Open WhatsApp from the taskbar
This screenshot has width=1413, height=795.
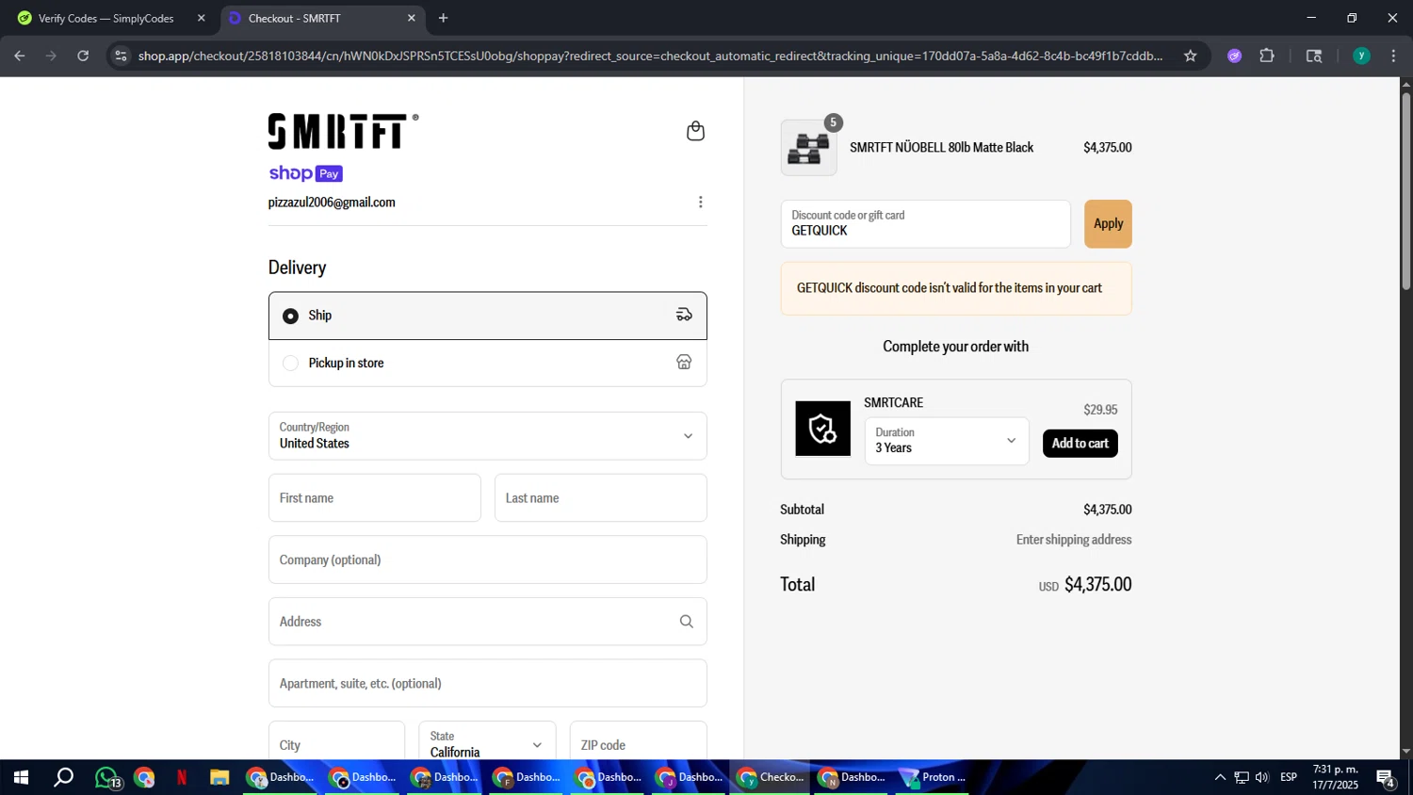click(x=106, y=777)
